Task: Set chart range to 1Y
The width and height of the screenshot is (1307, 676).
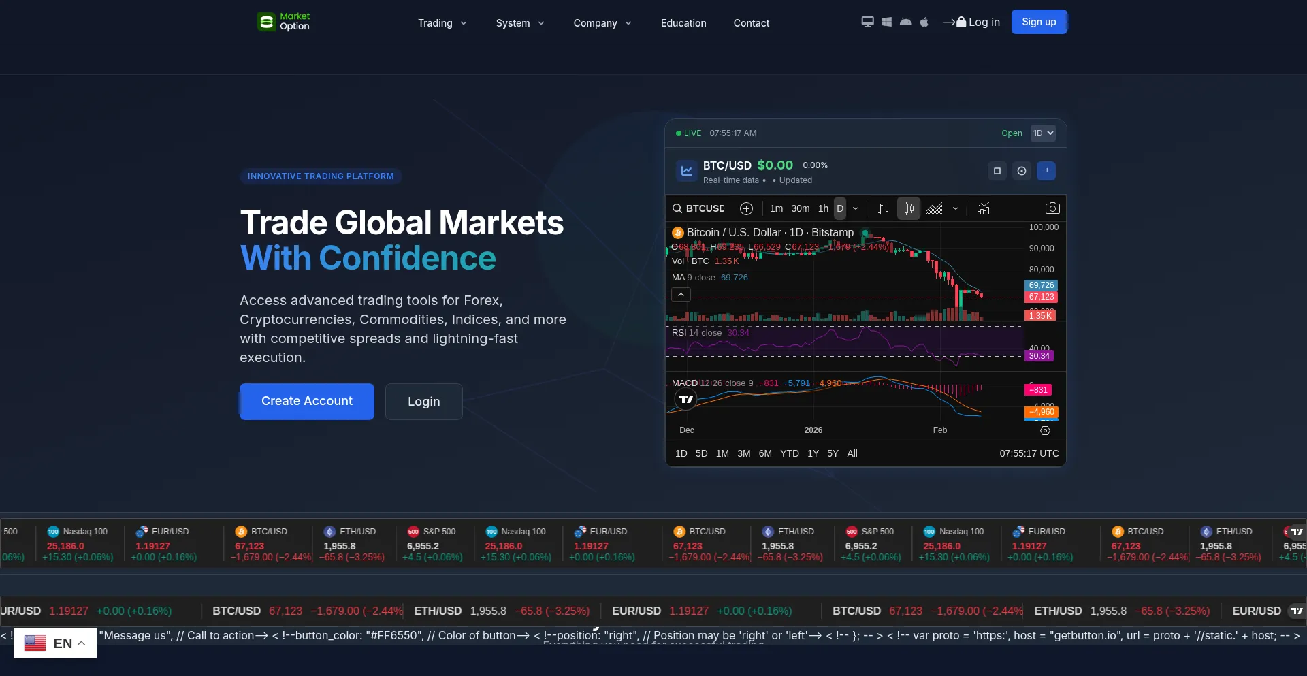Action: click(x=813, y=453)
